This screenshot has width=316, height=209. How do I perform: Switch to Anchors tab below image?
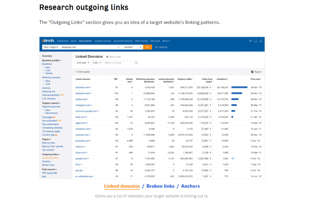click(190, 186)
